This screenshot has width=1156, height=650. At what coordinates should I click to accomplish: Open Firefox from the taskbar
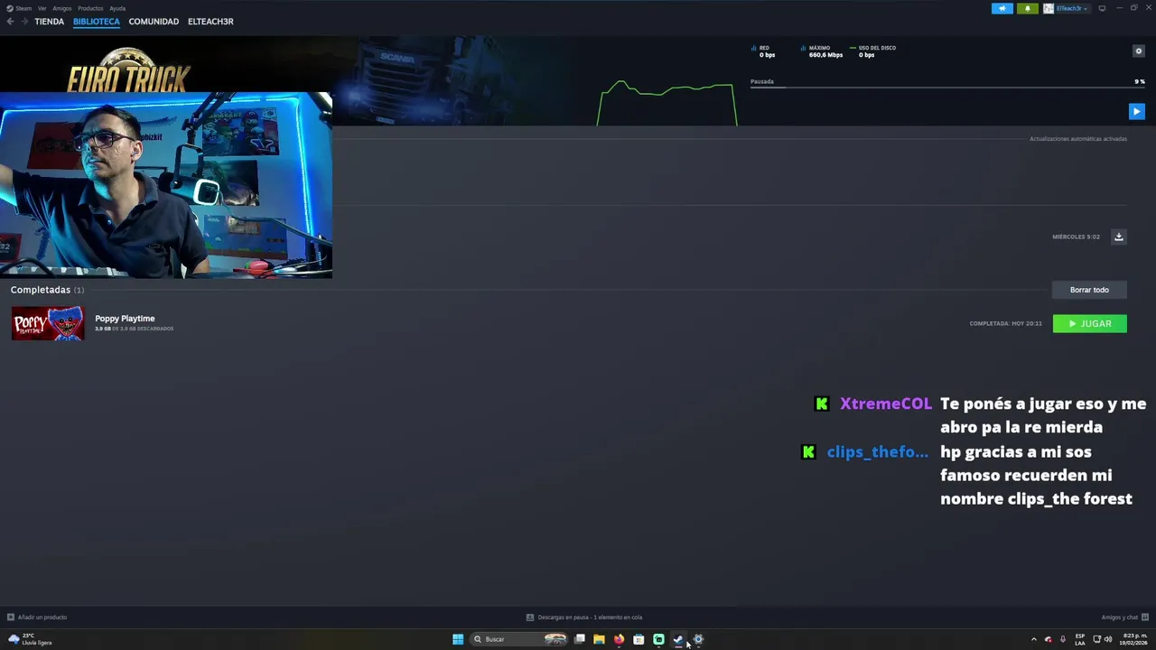(619, 639)
